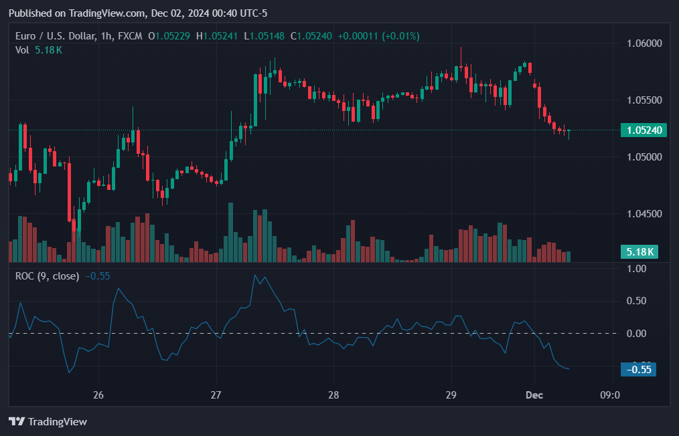Select the 'Euro / U.S. Dollar, 1h, FXCM' chart title
This screenshot has width=679, height=436.
[x=79, y=36]
